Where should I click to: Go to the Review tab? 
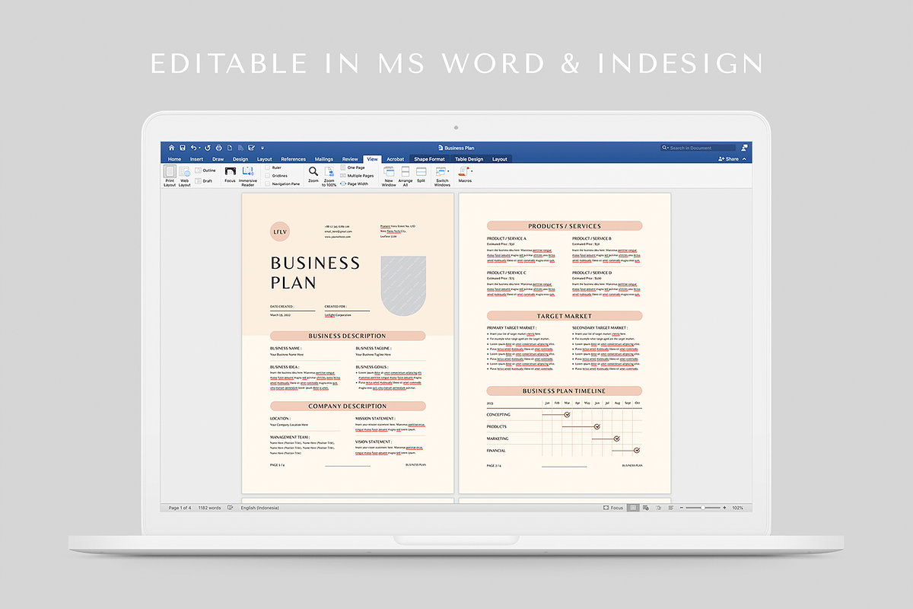pyautogui.click(x=350, y=159)
